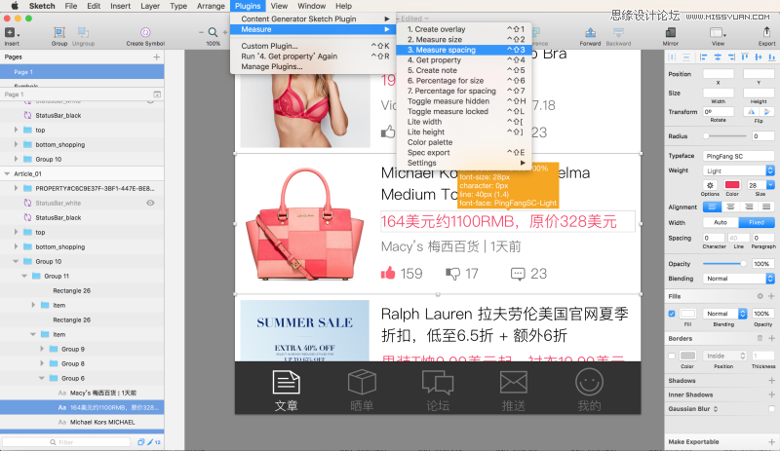Add a new page with the plus icon
The image size is (780, 451).
tap(157, 57)
